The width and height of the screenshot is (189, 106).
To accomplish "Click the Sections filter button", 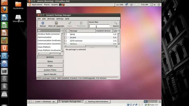I will 50,57.
